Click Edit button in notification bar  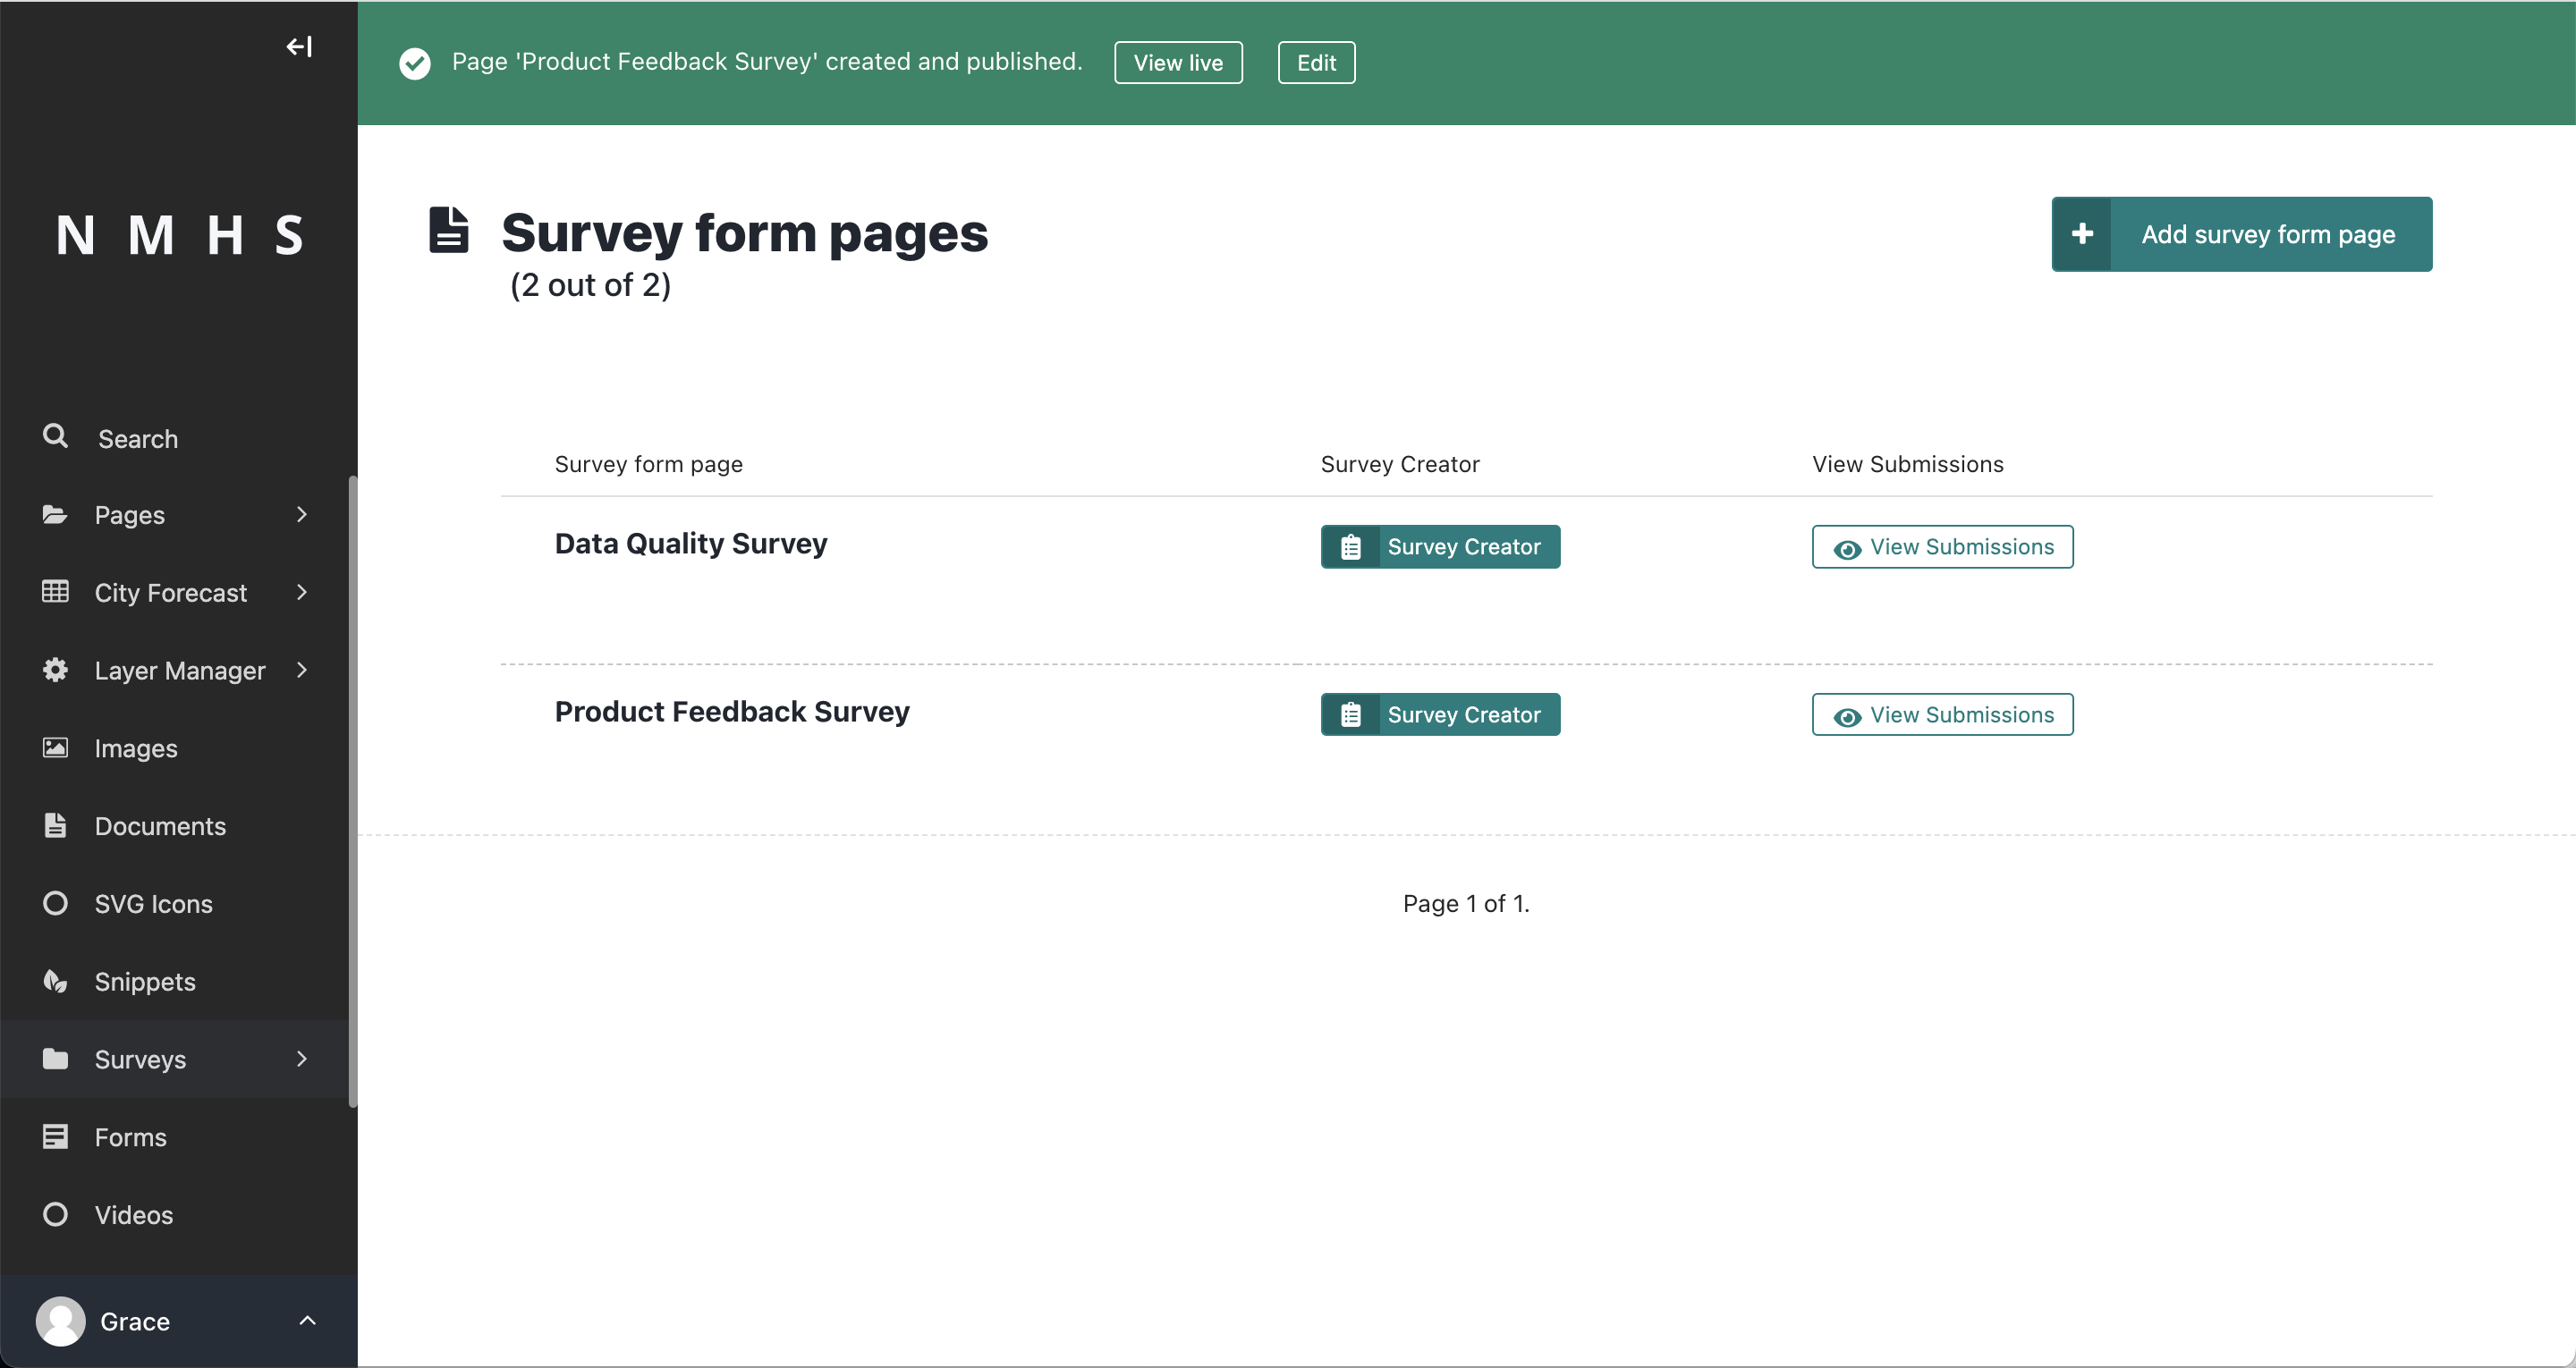(x=1315, y=63)
